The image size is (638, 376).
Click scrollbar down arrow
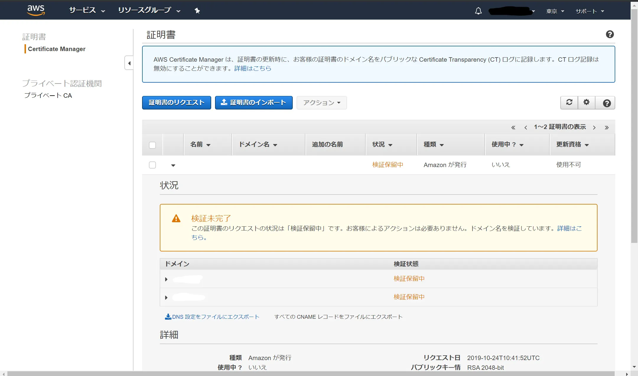(x=634, y=367)
